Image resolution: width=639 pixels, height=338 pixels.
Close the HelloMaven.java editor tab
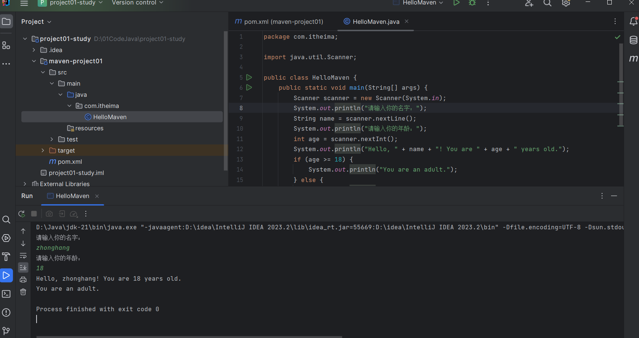point(407,21)
